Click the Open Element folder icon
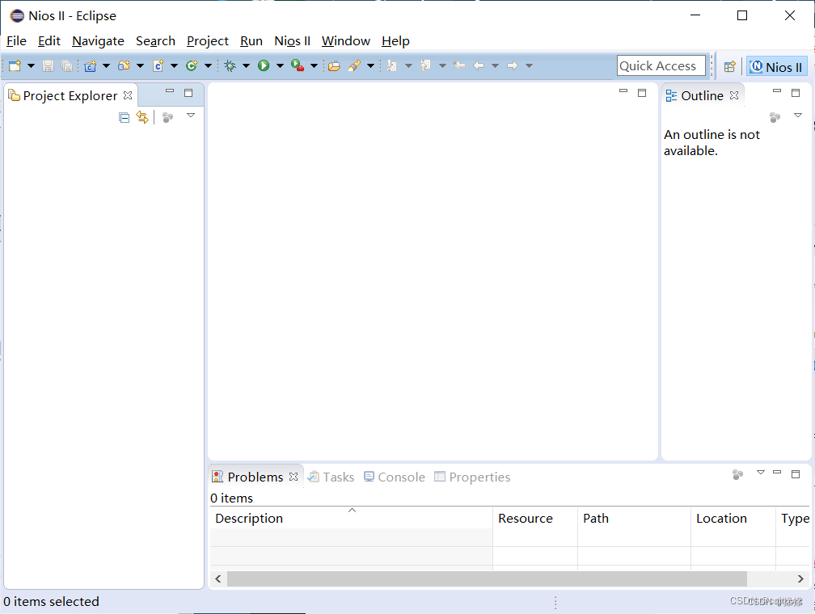 coord(334,66)
